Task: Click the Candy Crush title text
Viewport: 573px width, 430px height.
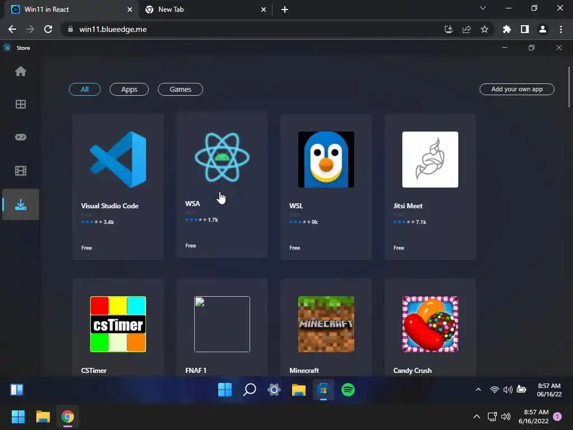Action: coord(412,371)
